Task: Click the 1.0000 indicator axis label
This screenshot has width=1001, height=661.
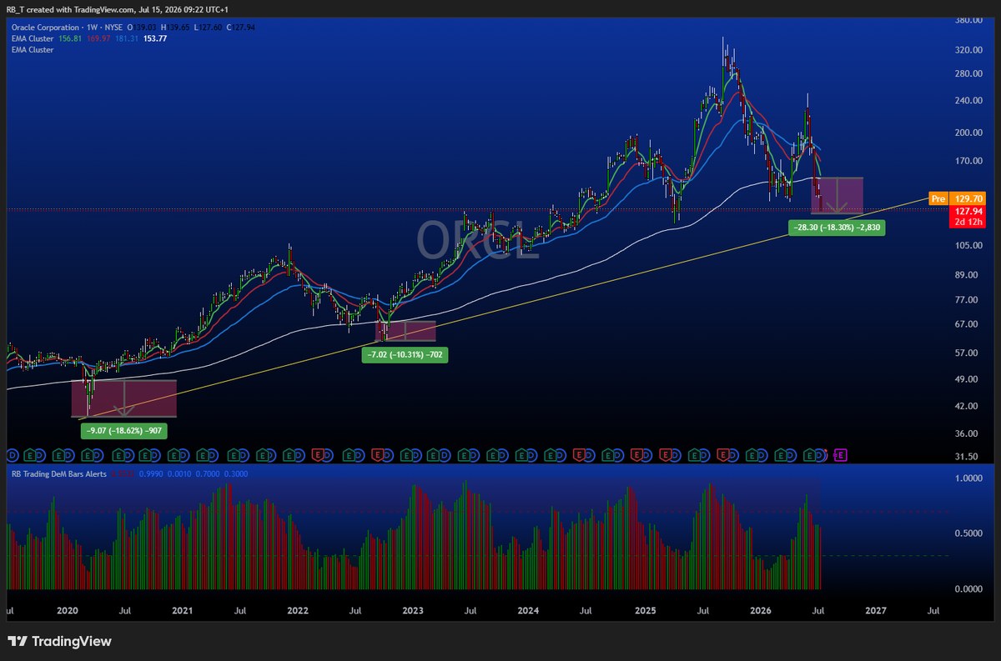Action: 968,478
